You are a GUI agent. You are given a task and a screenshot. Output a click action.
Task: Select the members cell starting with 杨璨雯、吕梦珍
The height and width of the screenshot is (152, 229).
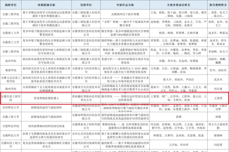[178, 135]
